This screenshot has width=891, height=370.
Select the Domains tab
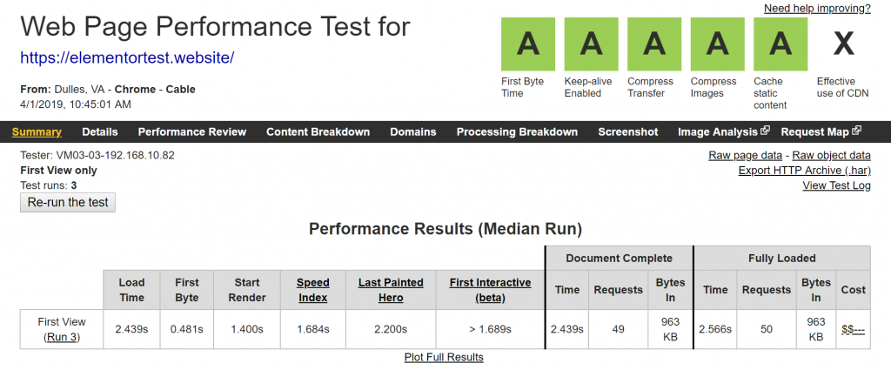(x=413, y=132)
